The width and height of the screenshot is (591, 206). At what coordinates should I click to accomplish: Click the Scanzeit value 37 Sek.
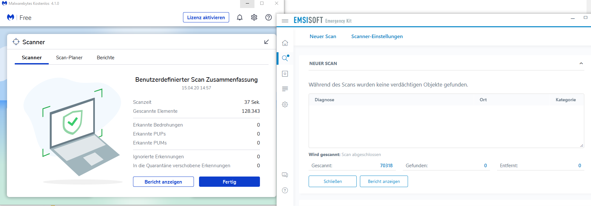pos(252,102)
